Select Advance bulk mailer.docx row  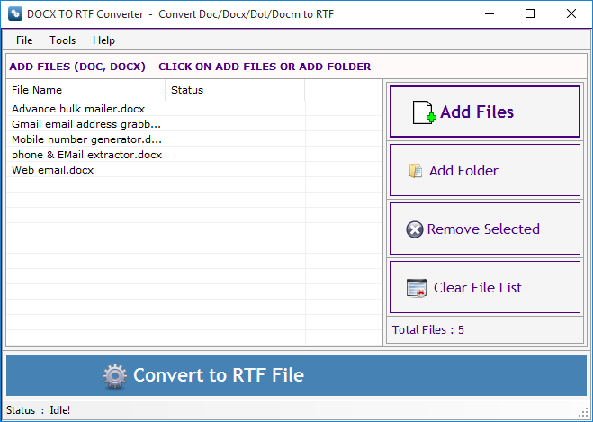pyautogui.click(x=194, y=109)
